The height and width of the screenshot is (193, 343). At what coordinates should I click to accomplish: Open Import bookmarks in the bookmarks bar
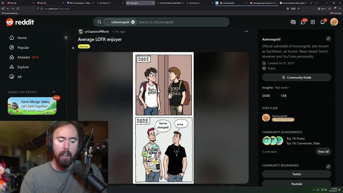pos(10,13)
